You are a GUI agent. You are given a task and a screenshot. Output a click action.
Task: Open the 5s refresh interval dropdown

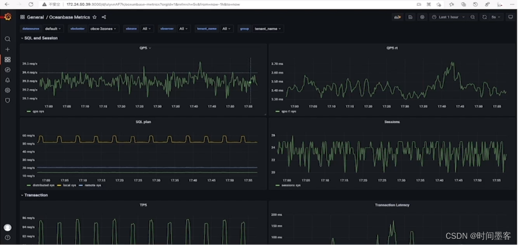(x=496, y=17)
